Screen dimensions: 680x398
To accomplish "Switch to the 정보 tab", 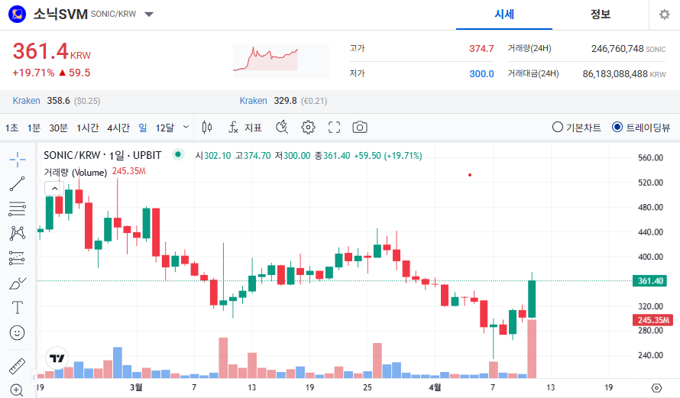I will point(601,15).
